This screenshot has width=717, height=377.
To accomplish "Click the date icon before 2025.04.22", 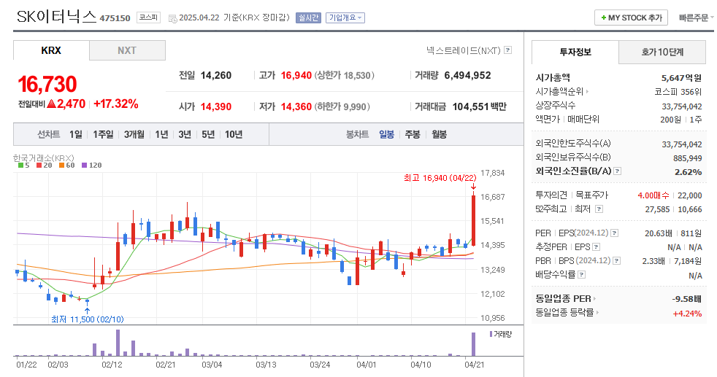I will coord(173,18).
